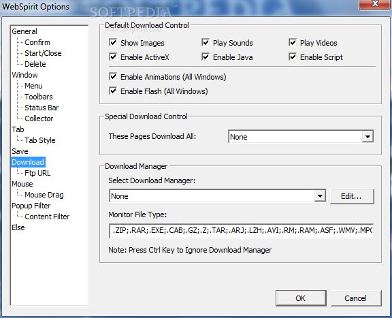This screenshot has height=318, width=392.
Task: Select Start/Close tree item
Action: pyautogui.click(x=43, y=53)
